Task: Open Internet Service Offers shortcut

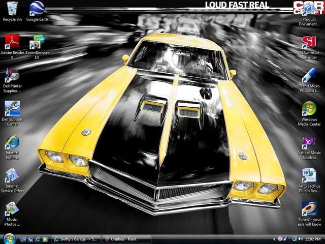Action: [x=12, y=175]
